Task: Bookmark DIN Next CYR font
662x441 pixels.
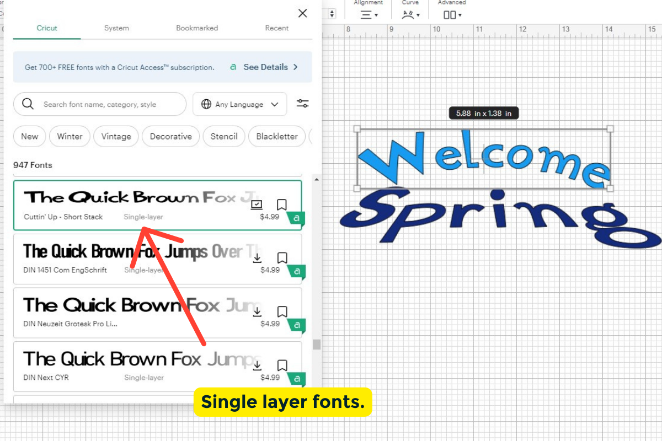Action: 282,365
